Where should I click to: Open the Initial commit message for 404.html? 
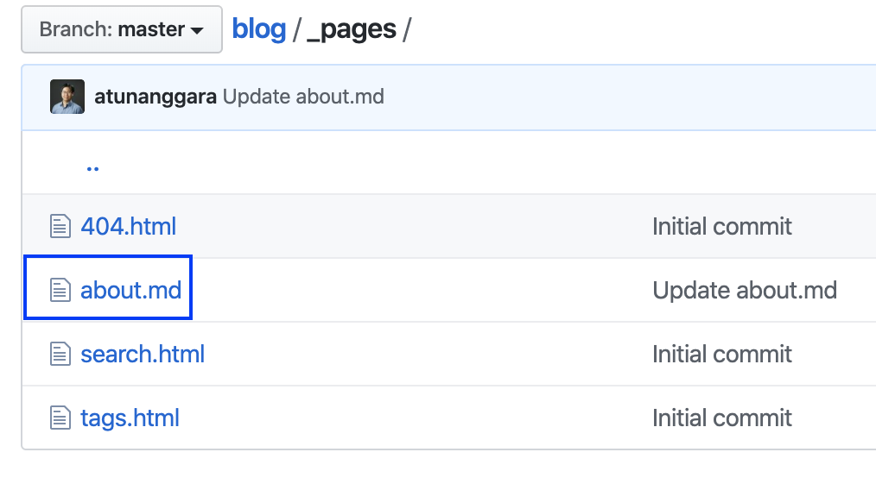[x=722, y=227]
